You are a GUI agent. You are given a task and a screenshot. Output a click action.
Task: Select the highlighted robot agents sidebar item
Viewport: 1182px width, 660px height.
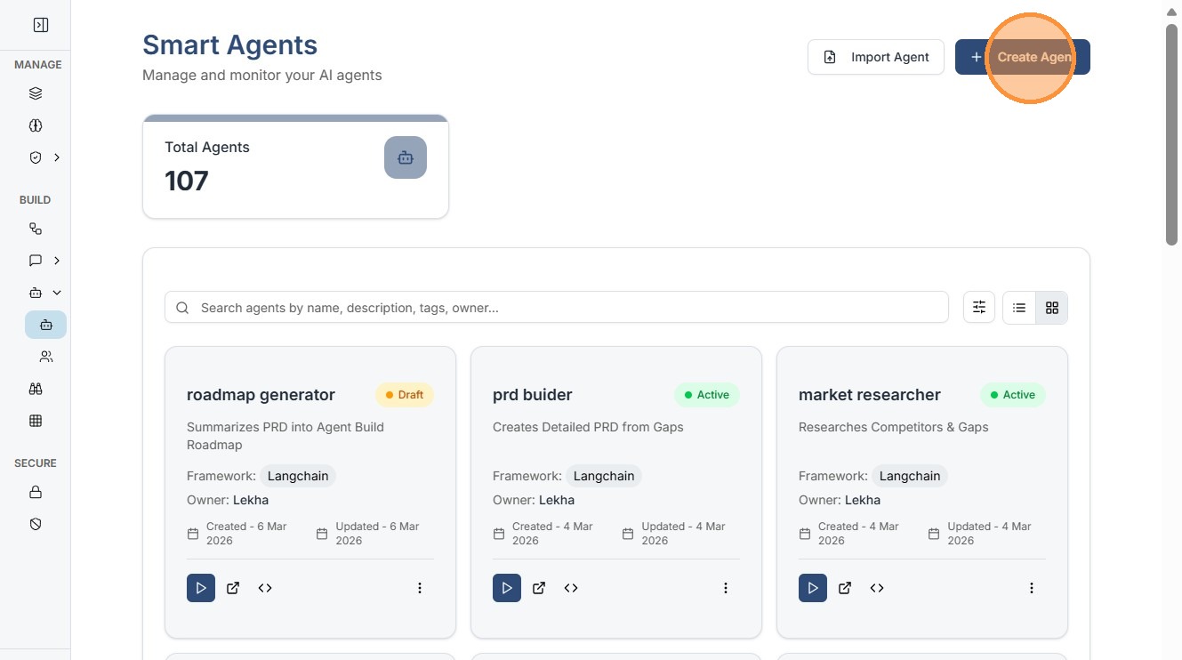(46, 325)
